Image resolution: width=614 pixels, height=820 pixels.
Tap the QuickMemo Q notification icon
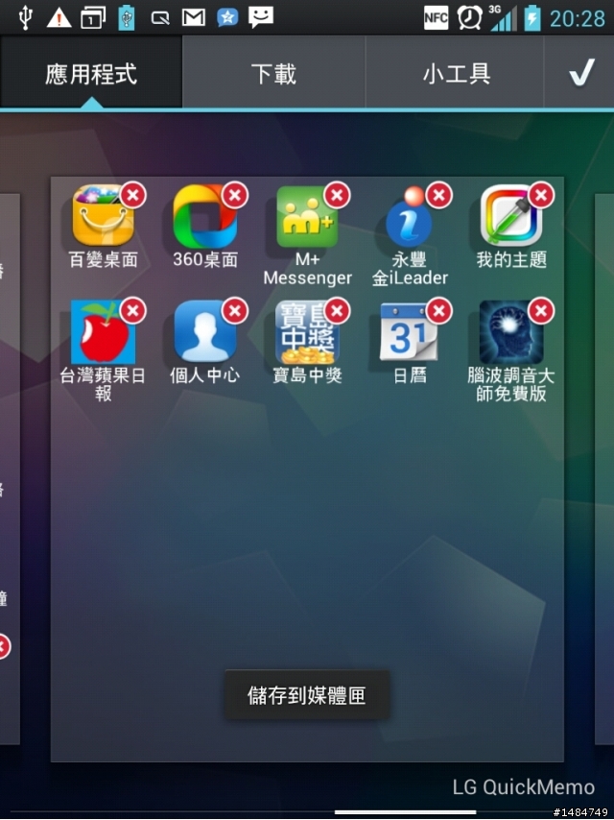(x=160, y=18)
